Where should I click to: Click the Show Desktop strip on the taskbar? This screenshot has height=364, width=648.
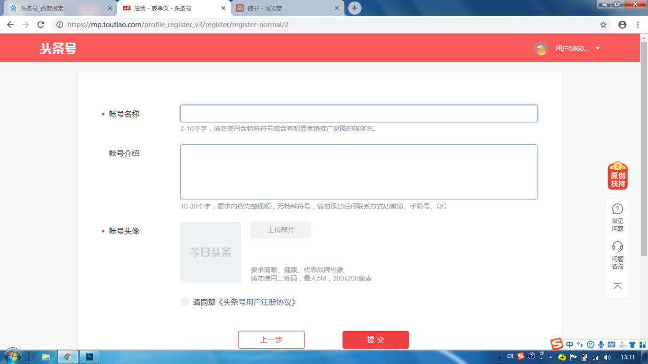(x=645, y=357)
